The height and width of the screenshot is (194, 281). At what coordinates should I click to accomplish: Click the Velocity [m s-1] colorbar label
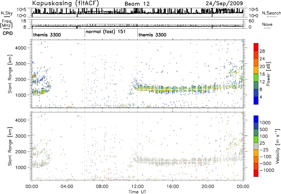(x=277, y=146)
